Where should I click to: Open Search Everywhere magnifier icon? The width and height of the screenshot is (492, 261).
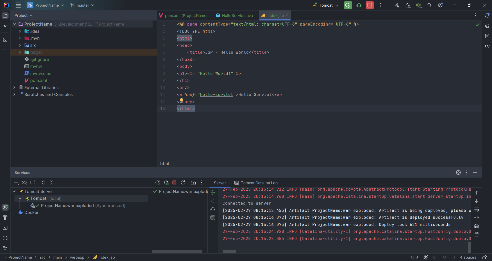(429, 5)
